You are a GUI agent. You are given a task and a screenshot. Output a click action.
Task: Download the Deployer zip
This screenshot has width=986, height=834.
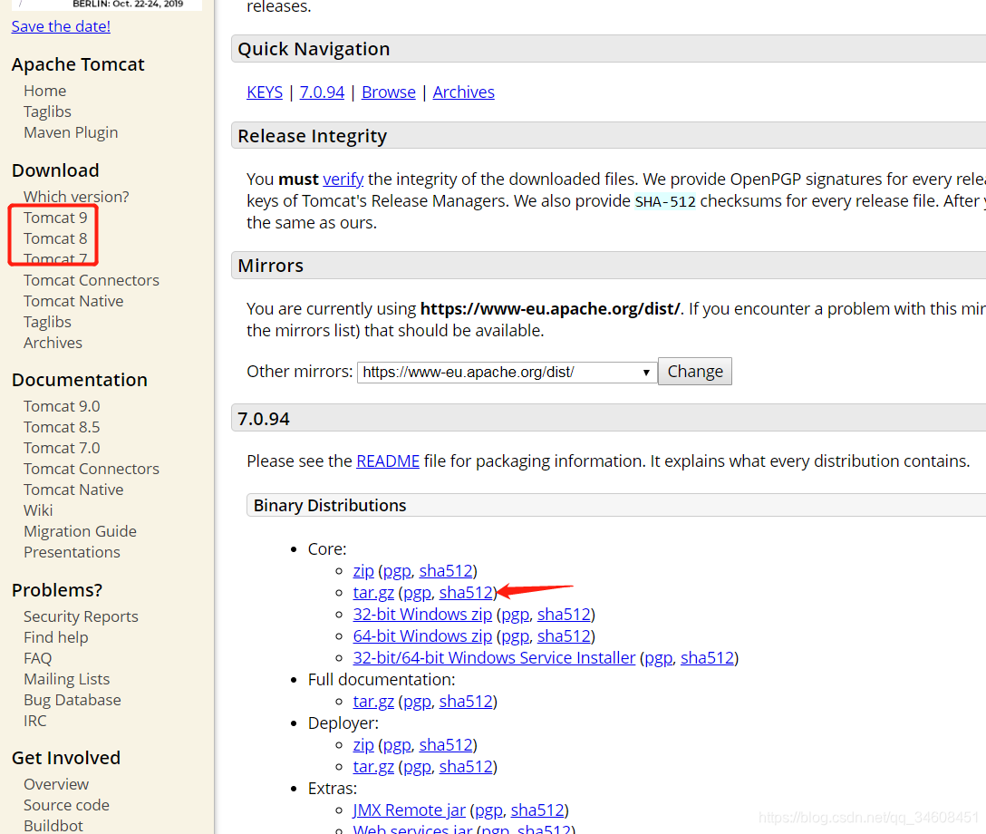[x=363, y=744]
